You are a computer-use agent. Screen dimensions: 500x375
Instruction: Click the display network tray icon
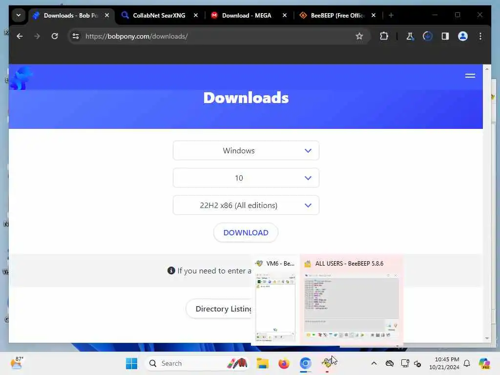coord(405,363)
